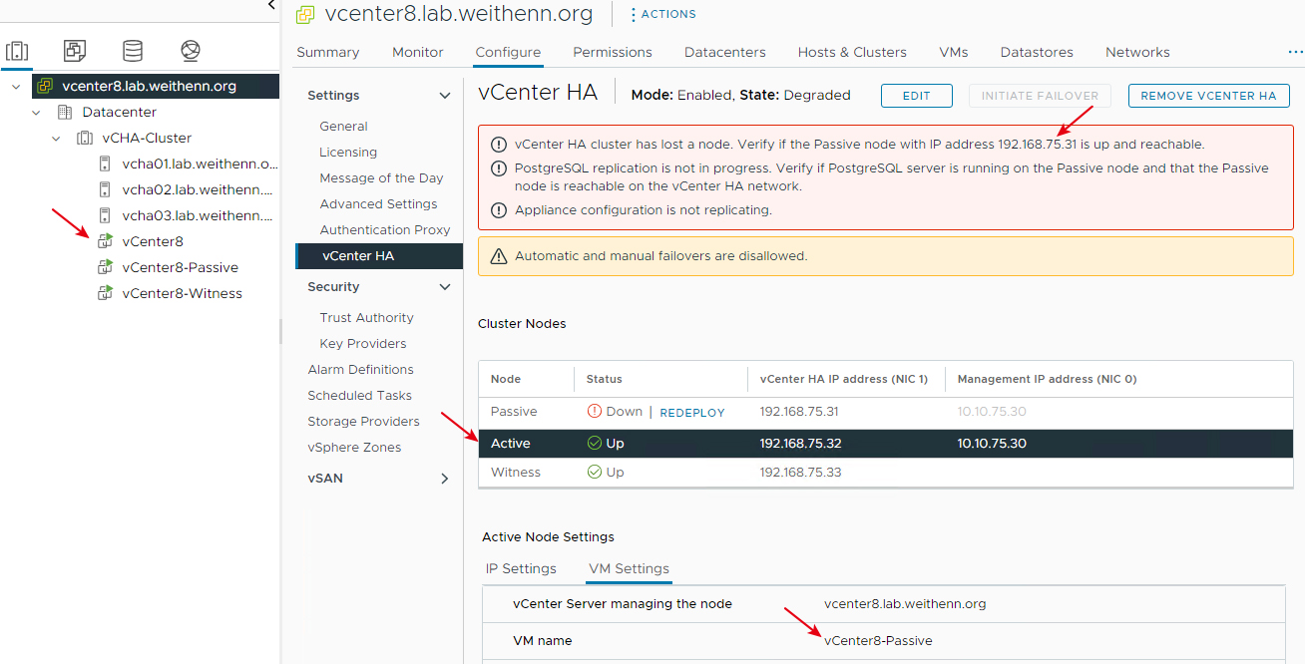The image size is (1305, 664).
Task: Switch to VMs and Templates inventory view
Action: [74, 51]
